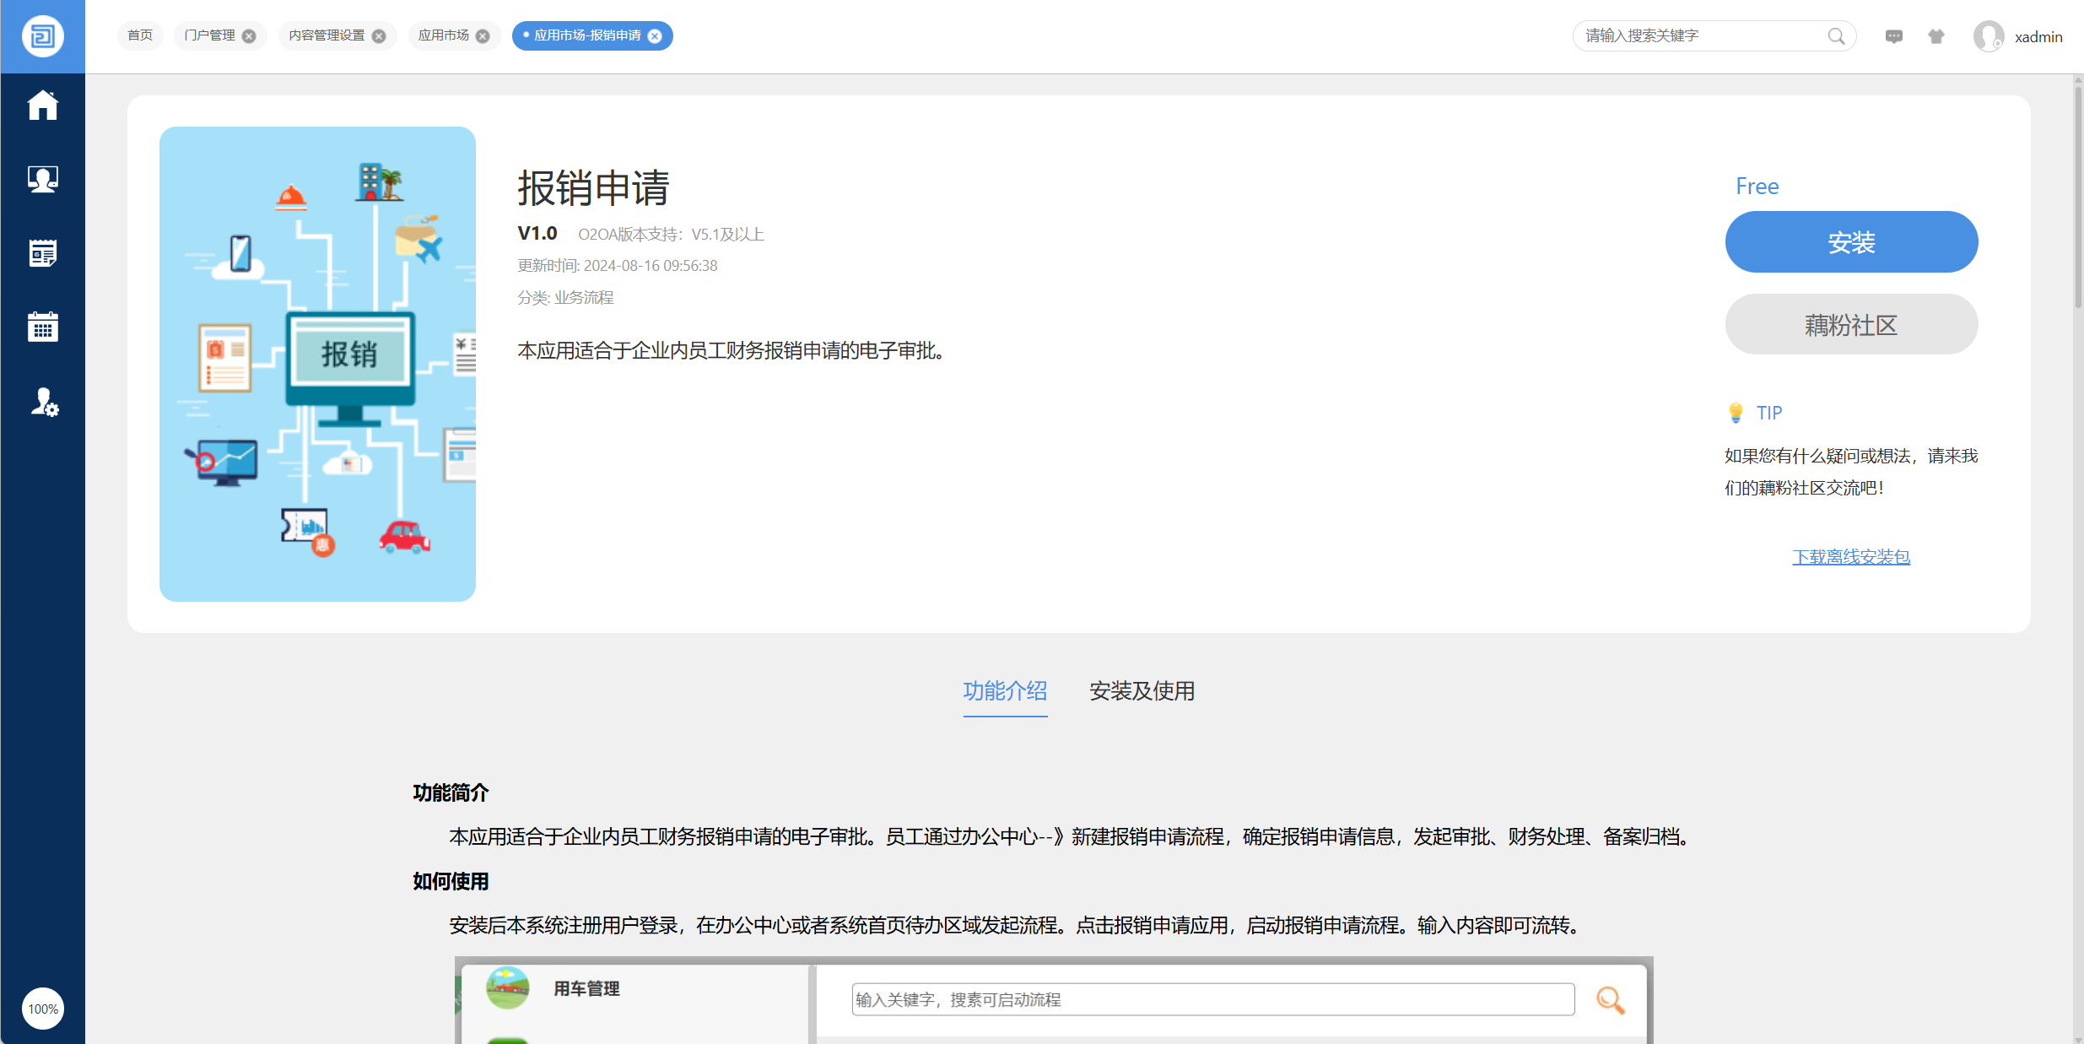Screen dimensions: 2084x1044
Task: Close the 应用市场 tab
Action: click(483, 36)
